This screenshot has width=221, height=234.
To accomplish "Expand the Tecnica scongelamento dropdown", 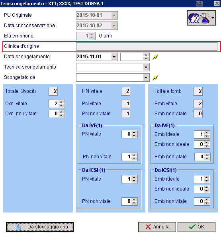I will click(x=146, y=67).
